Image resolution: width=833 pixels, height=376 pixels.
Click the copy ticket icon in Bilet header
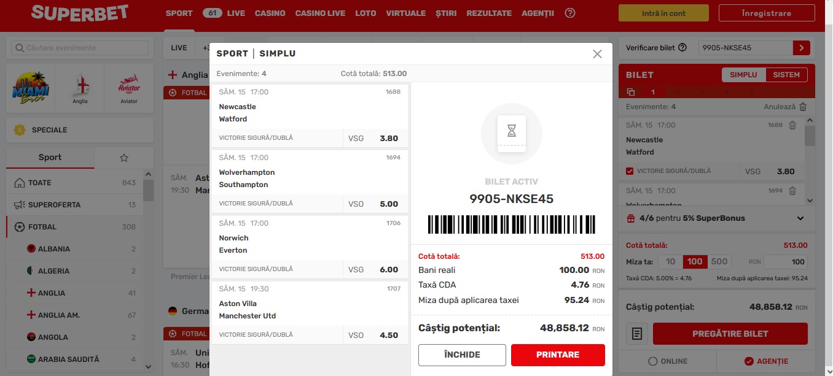(x=630, y=92)
